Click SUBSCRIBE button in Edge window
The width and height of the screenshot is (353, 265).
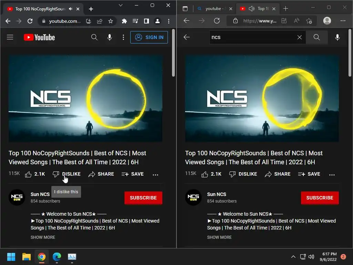[x=320, y=198]
